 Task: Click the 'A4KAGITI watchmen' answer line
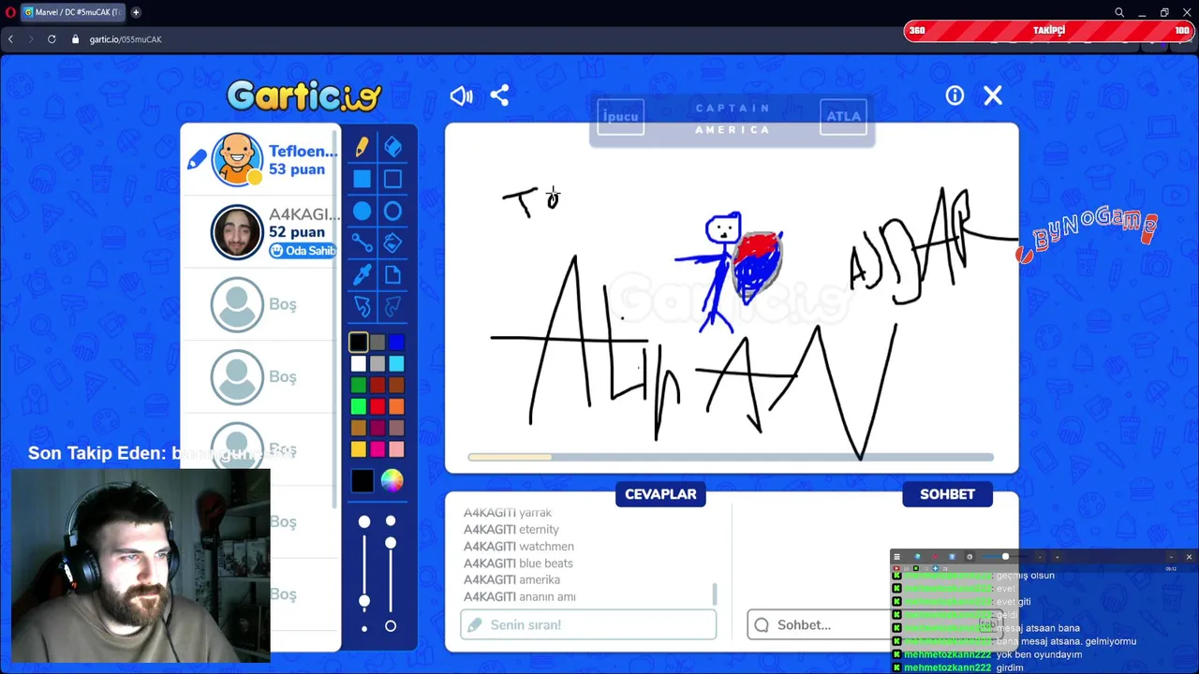point(519,547)
